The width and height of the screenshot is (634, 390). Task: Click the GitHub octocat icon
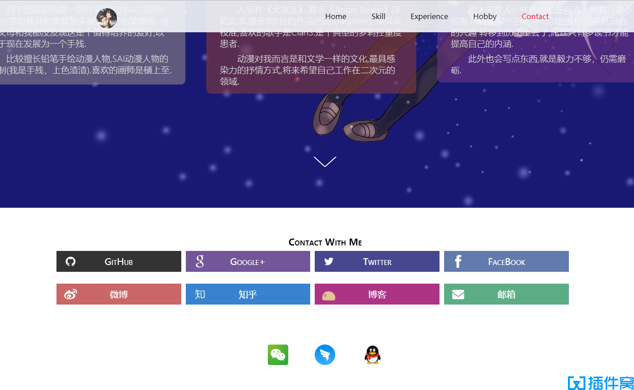click(x=71, y=261)
